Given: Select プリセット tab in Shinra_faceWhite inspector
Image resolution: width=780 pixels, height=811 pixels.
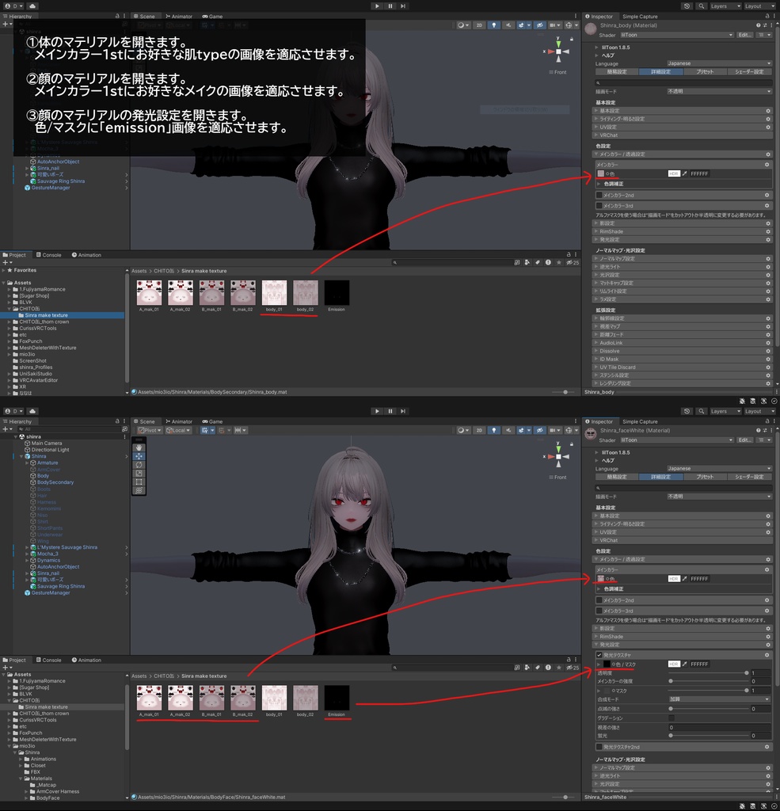Looking at the screenshot, I should click(705, 477).
